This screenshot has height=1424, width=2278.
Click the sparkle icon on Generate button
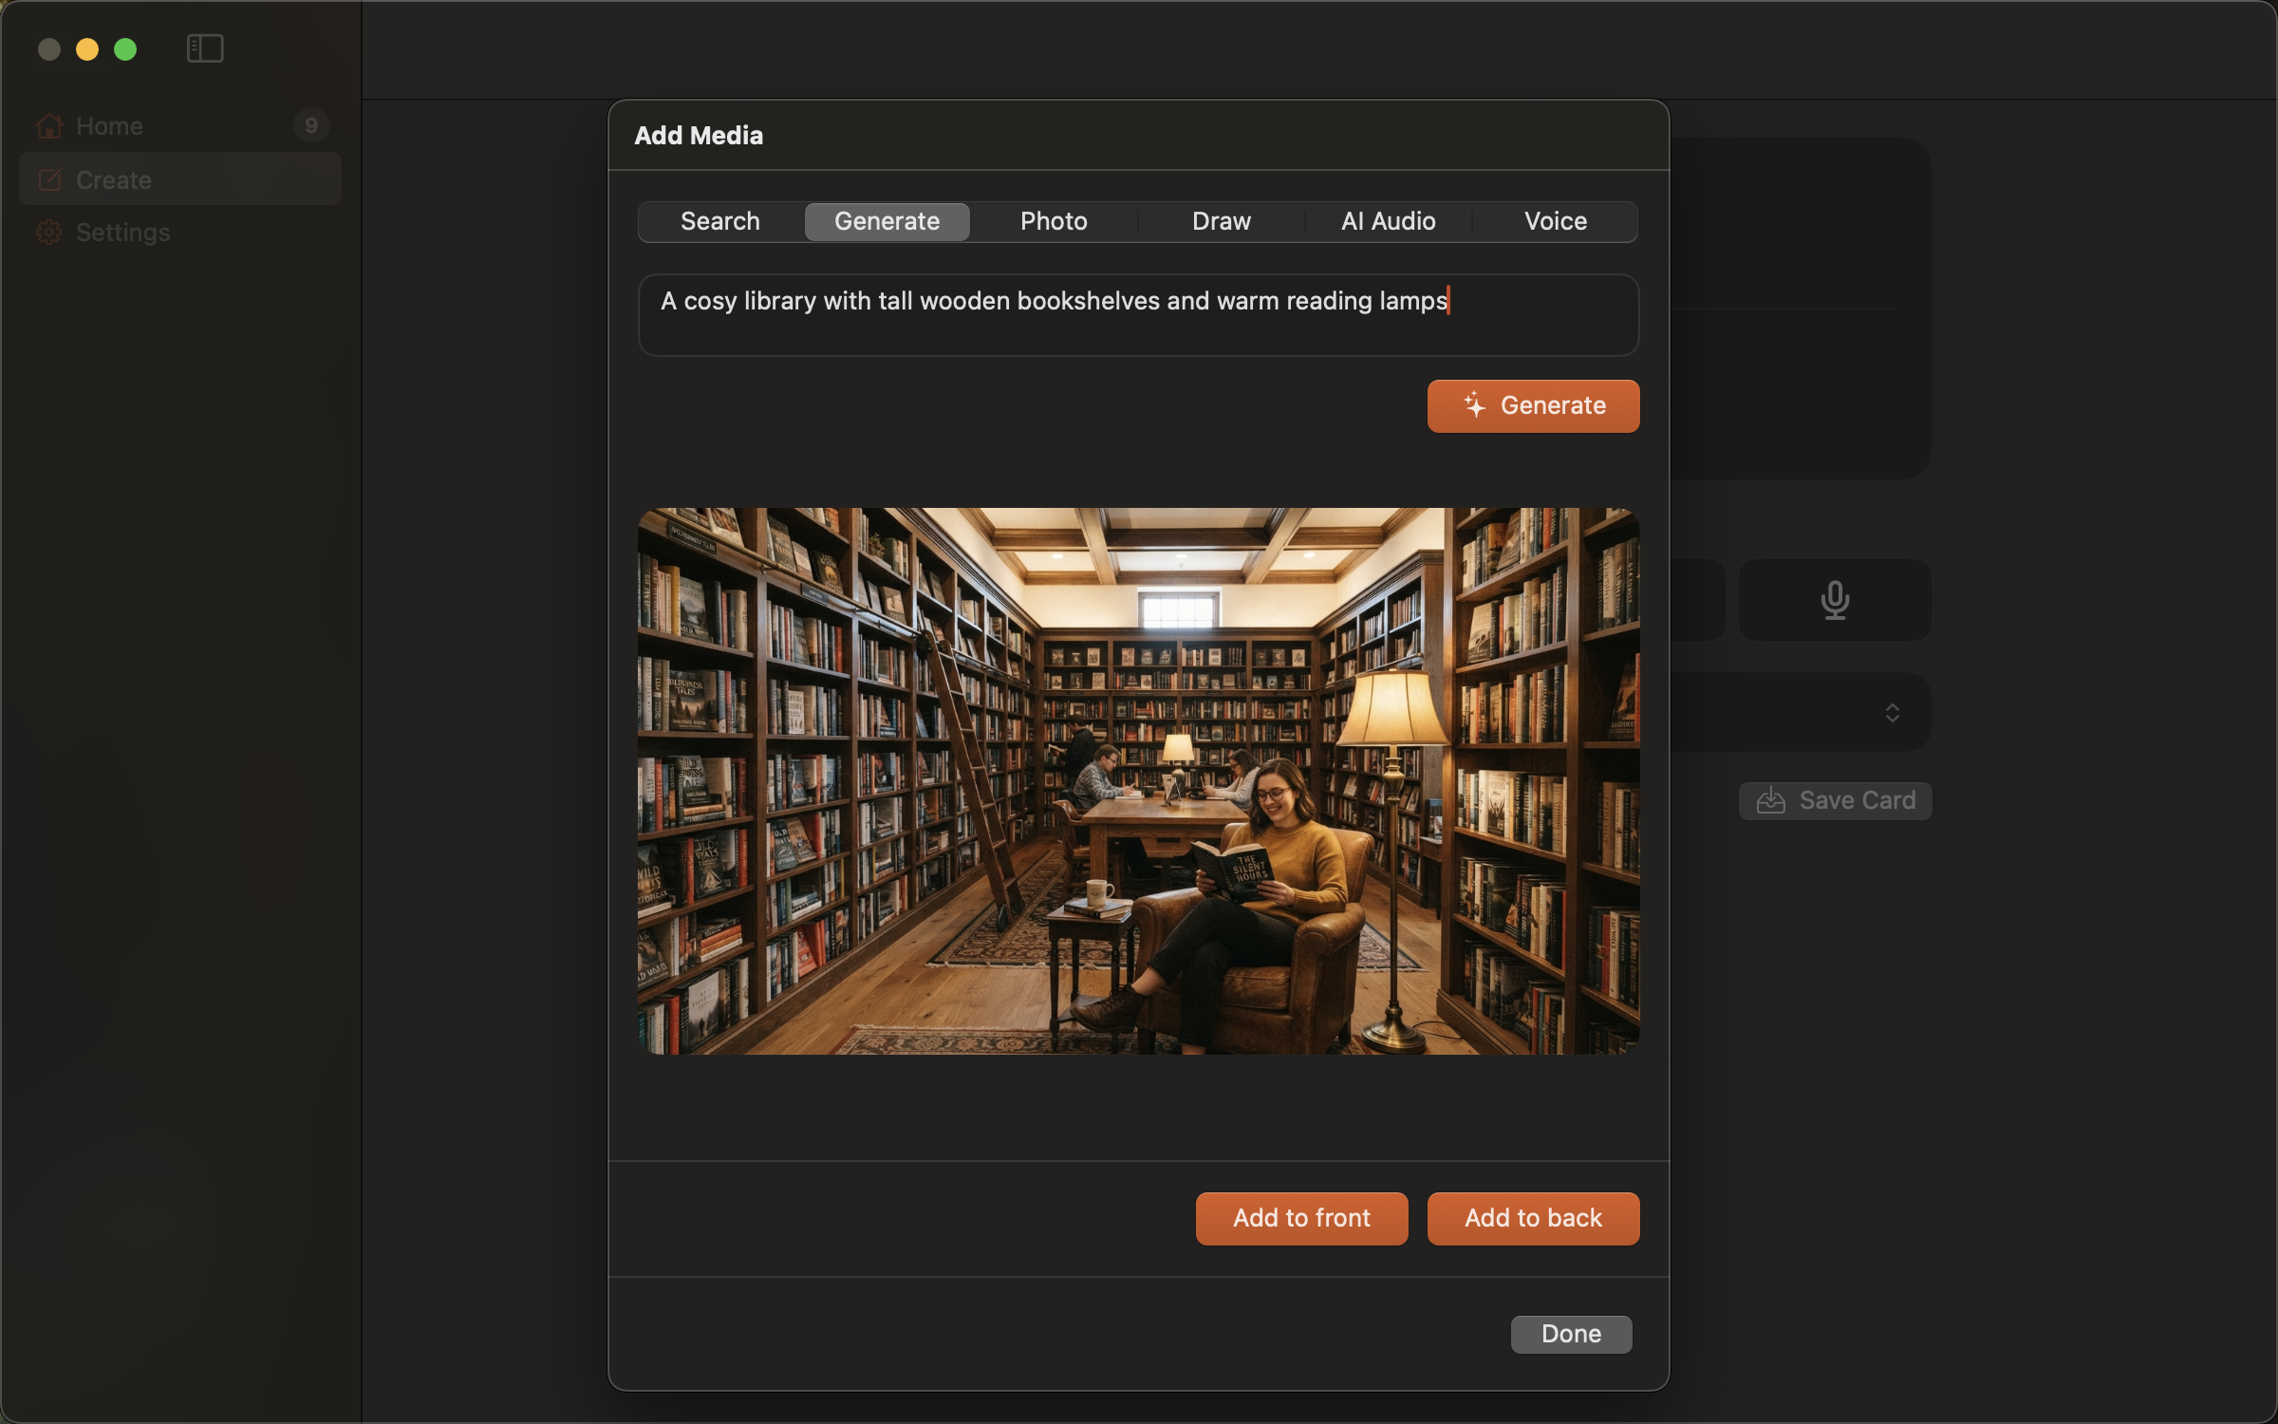(x=1474, y=405)
